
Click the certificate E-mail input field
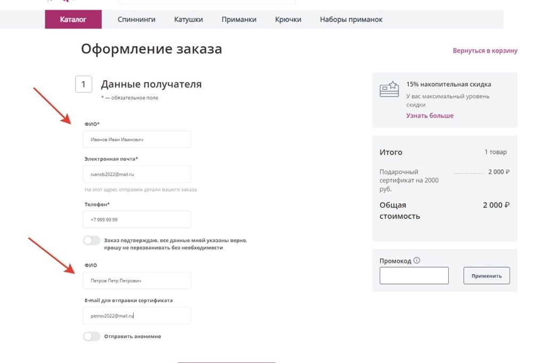point(137,316)
